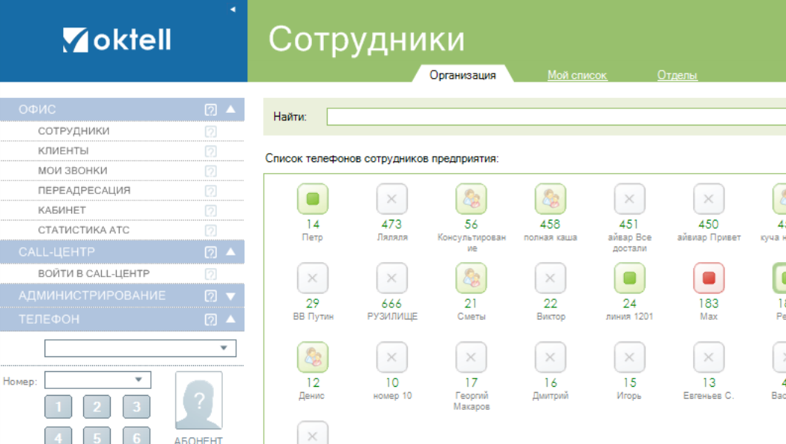Select the red busy icon for Max (183)
The width and height of the screenshot is (786, 444).
click(708, 278)
